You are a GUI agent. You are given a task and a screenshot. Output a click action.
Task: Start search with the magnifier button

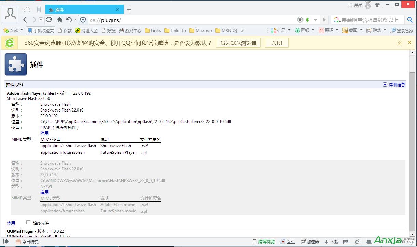410,20
